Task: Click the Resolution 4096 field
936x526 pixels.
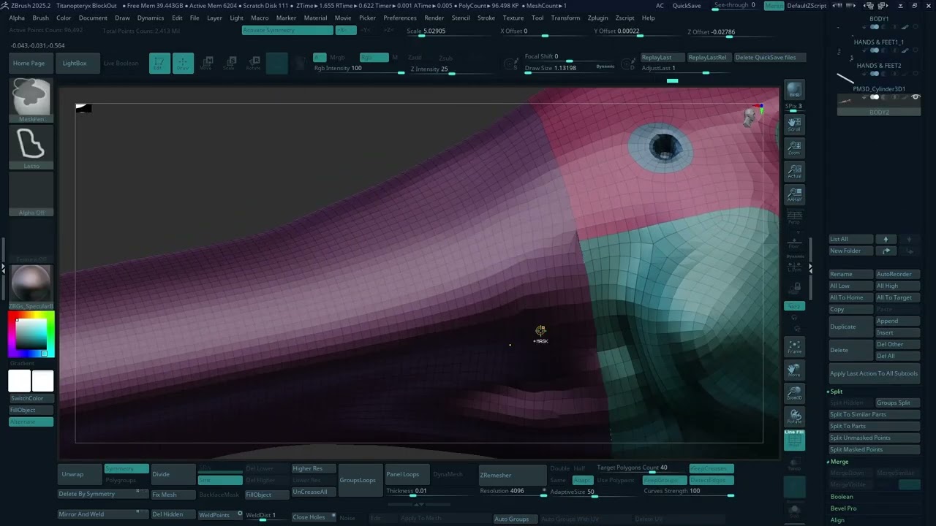Action: click(x=512, y=491)
